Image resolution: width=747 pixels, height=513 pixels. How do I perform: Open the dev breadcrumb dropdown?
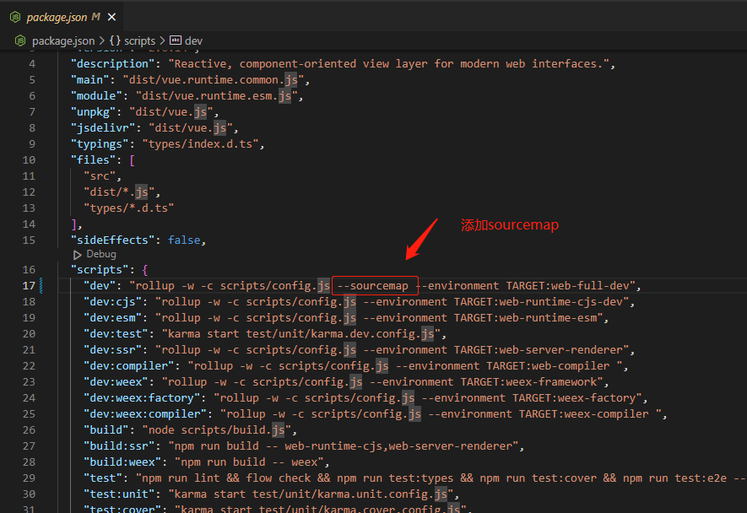click(x=194, y=40)
